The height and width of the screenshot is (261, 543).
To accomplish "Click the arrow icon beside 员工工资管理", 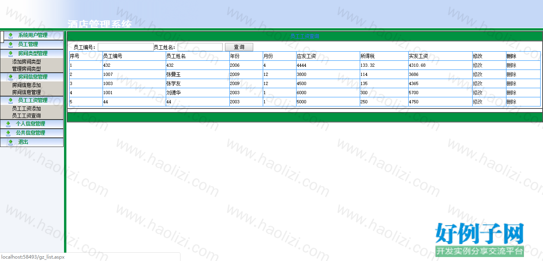I will pyautogui.click(x=11, y=101).
